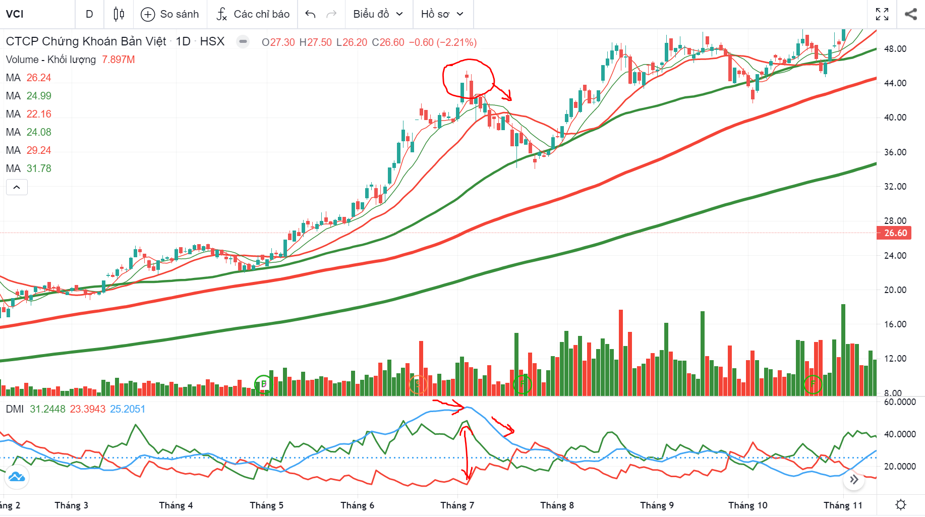The height and width of the screenshot is (517, 925).
Task: Open the candlestick chart style selector
Action: click(119, 14)
